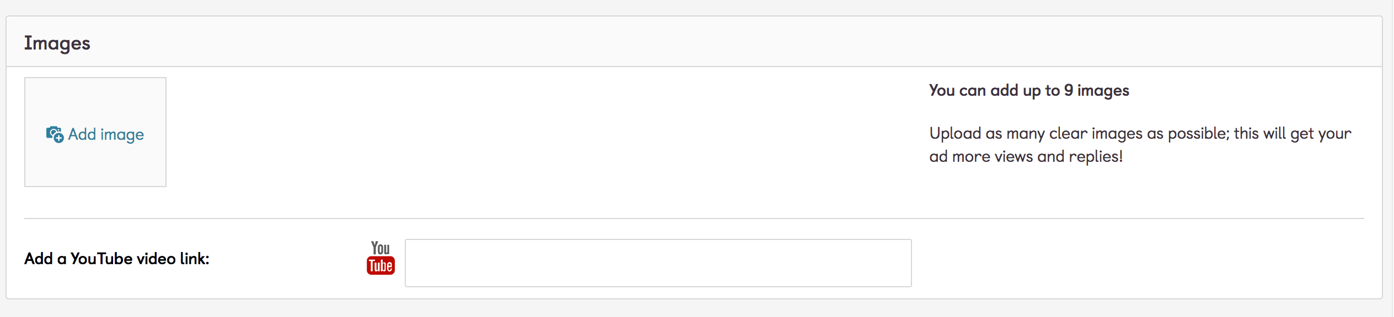Click the camera icon beside Add image
Viewport: 1394px width, 317px height.
[x=53, y=133]
